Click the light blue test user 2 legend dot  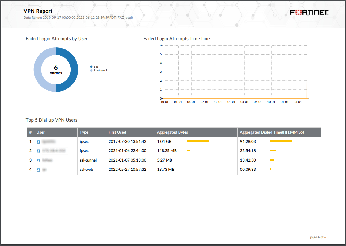[91, 70]
